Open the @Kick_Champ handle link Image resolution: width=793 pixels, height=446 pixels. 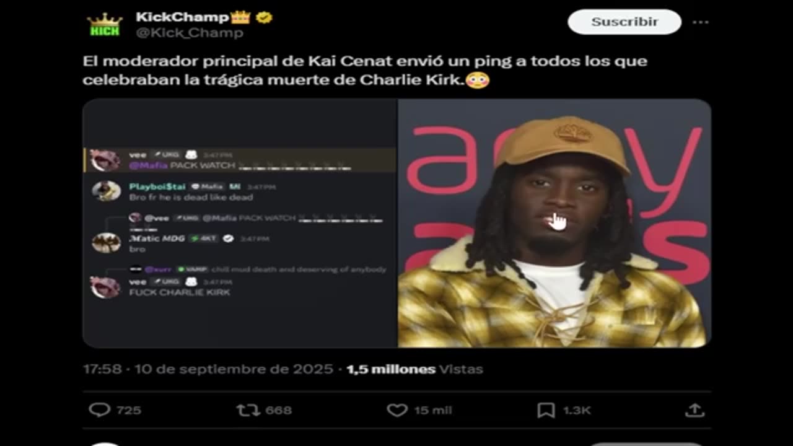[190, 33]
